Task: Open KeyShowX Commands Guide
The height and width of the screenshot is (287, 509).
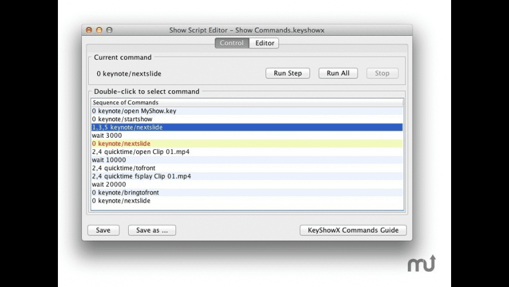Action: (353, 230)
